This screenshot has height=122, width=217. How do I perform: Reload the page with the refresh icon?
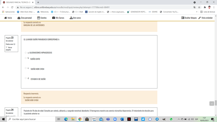point(12,7)
